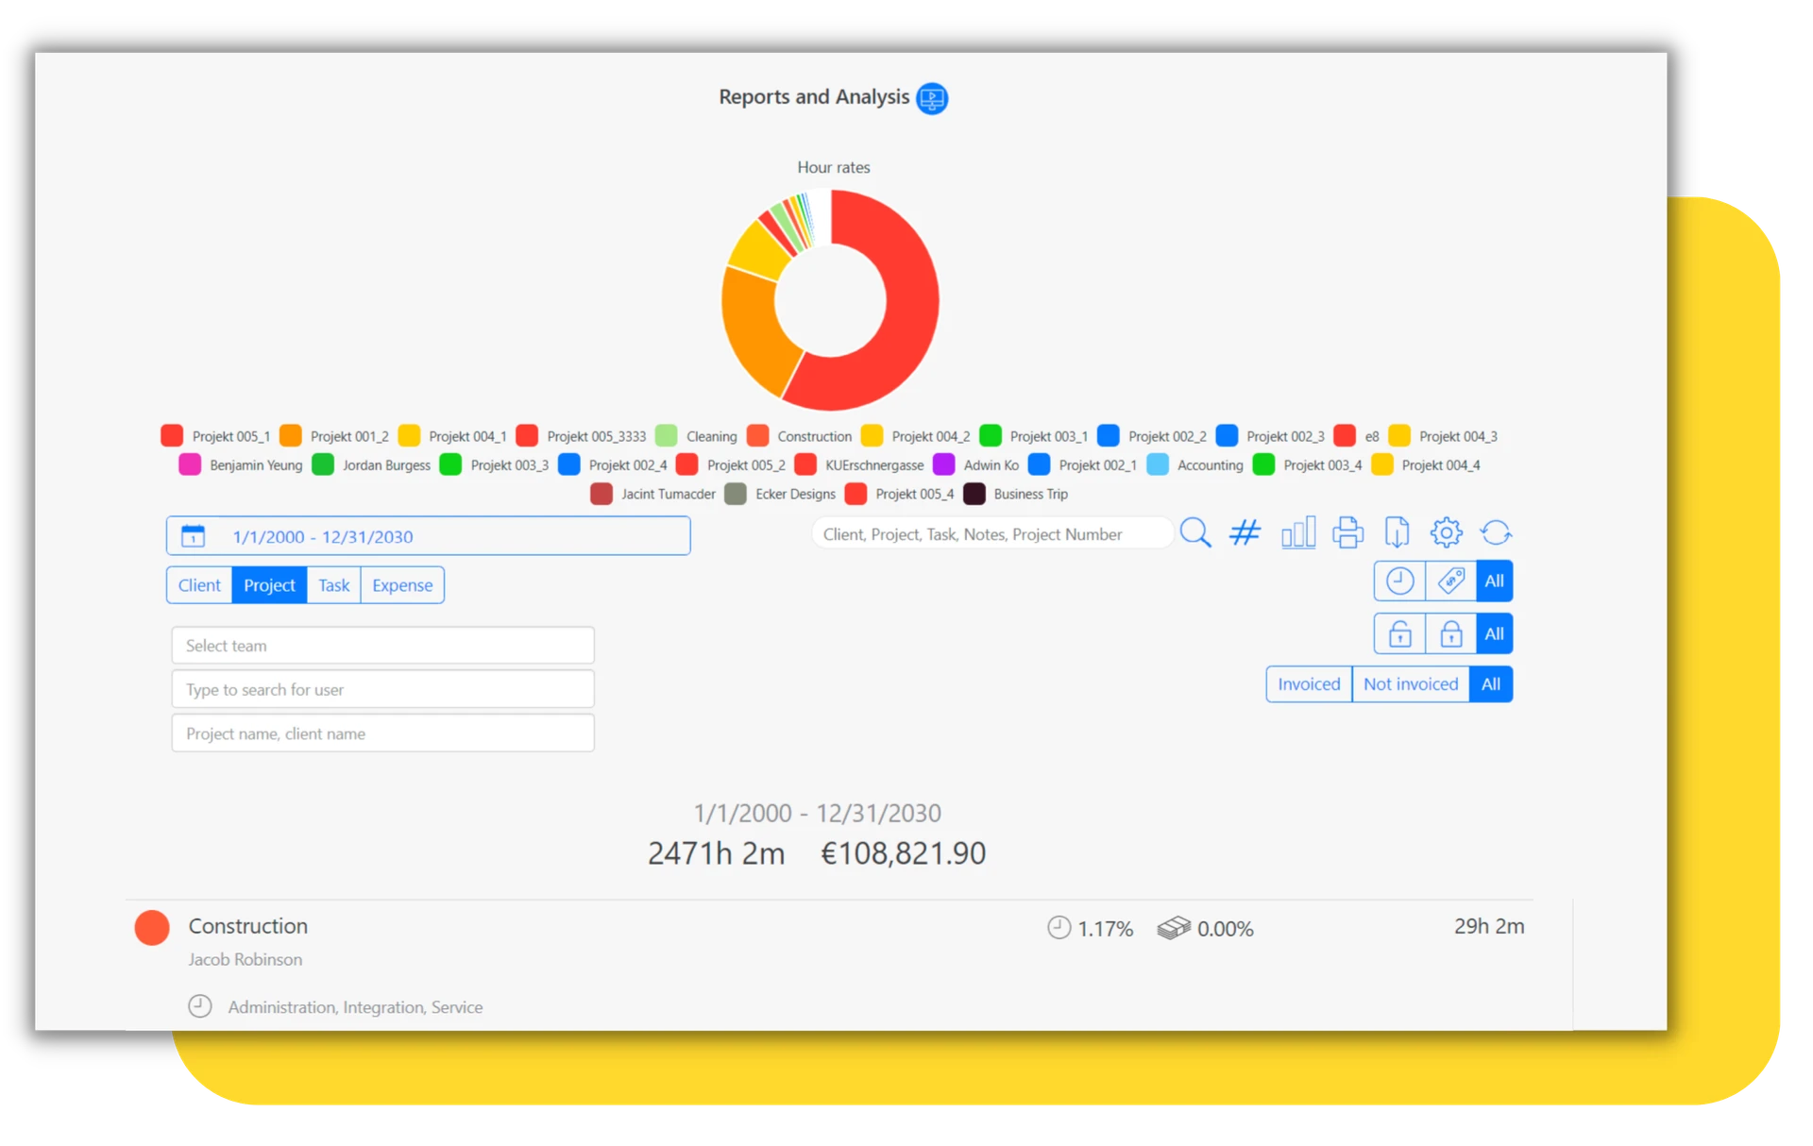This screenshot has height=1146, width=1813.
Task: Refresh the report data with the sync icon
Action: point(1497,532)
